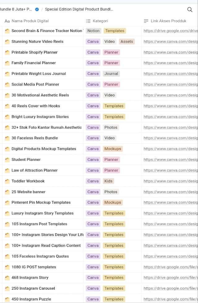Screen dimensions: 198x303
Task: Click page icon of Toddler Workbook
Action: point(7,181)
